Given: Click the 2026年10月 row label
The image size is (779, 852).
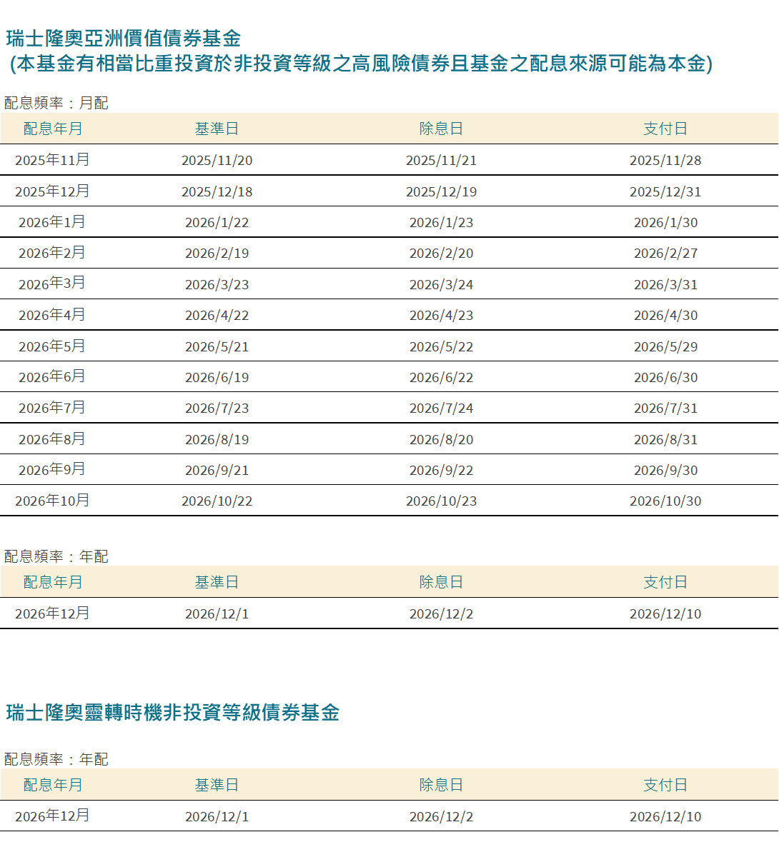Looking at the screenshot, I should (52, 501).
